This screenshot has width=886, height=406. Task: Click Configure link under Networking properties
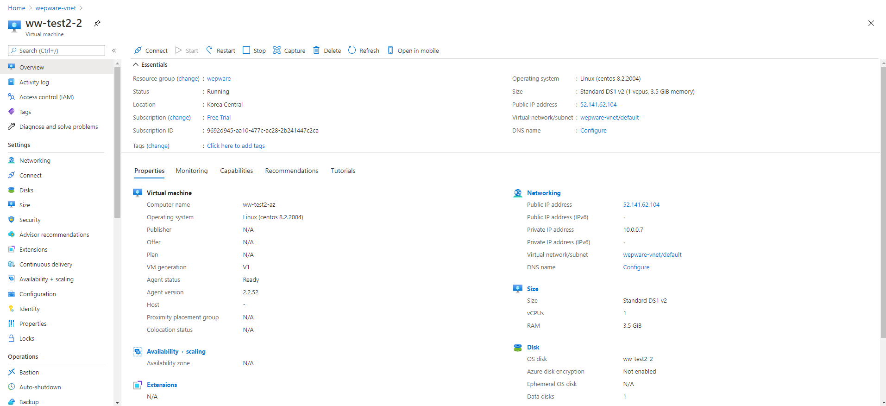636,267
